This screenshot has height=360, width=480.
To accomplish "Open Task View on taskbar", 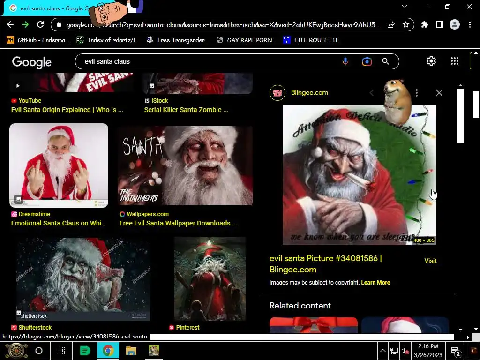I will coord(61,351).
